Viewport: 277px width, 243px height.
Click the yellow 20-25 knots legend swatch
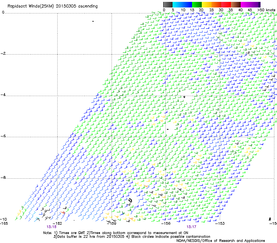pos(207,4)
